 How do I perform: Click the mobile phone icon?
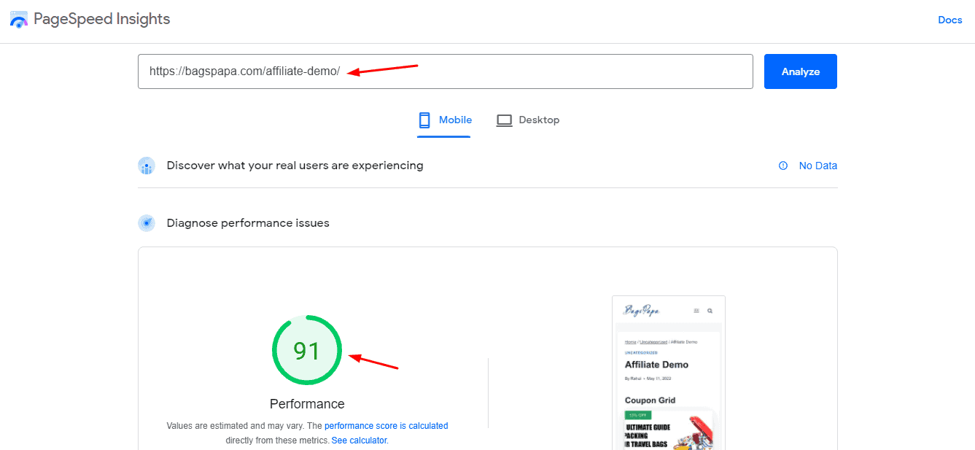click(424, 120)
